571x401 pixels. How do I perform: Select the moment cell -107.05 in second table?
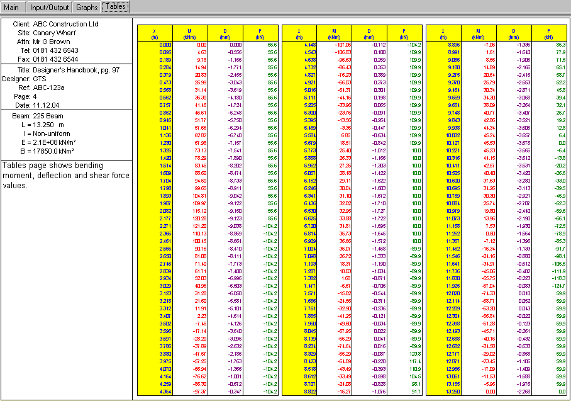[342, 45]
